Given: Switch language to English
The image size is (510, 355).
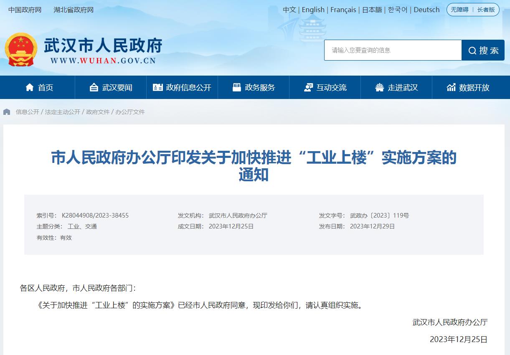Looking at the screenshot, I should 313,10.
